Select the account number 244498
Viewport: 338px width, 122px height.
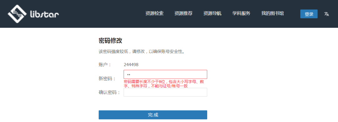click(x=131, y=65)
